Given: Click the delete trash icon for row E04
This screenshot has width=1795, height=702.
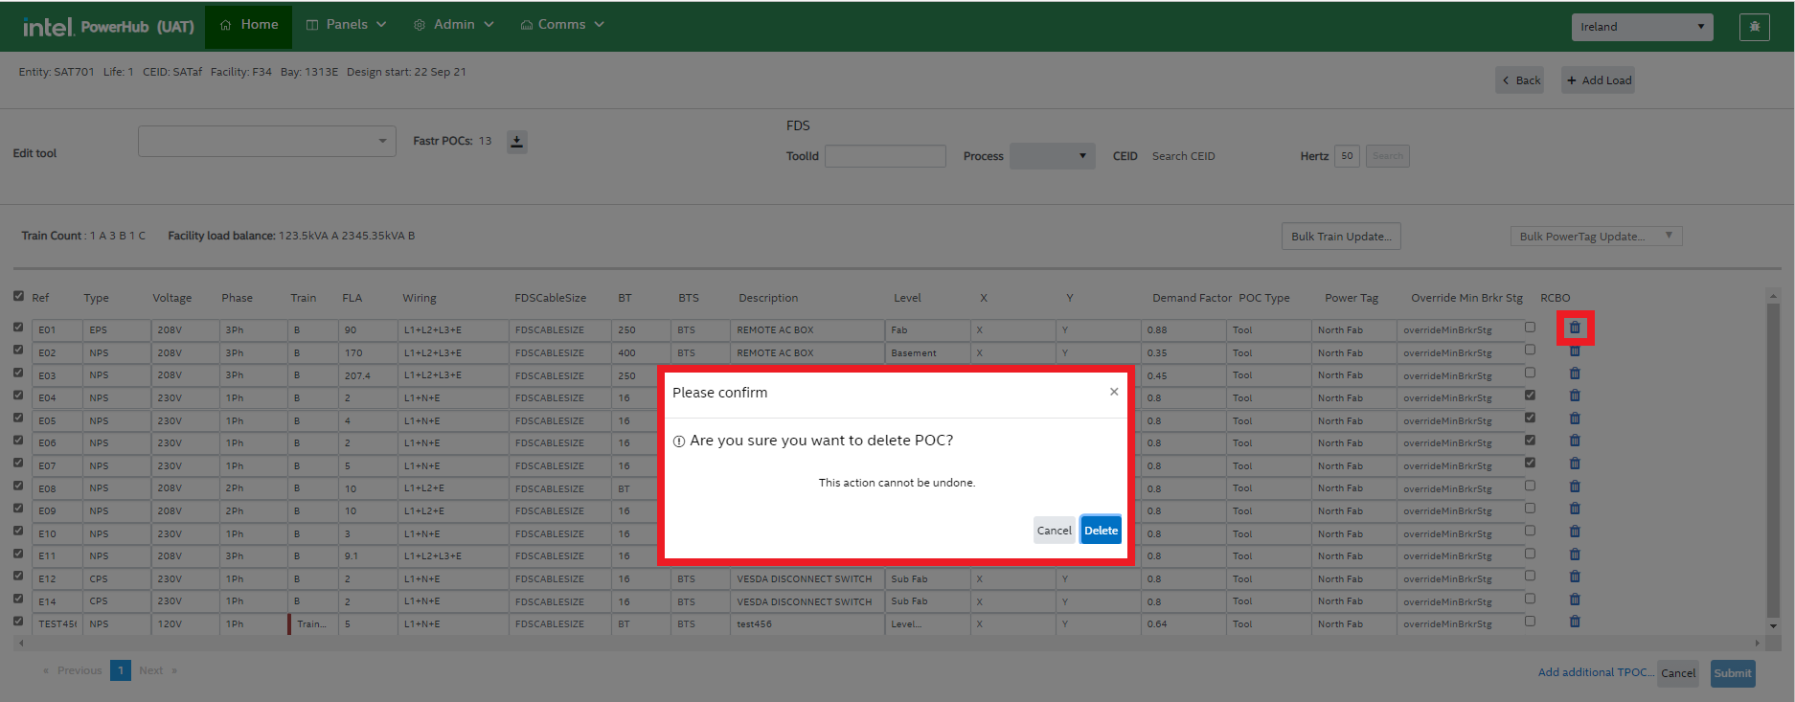Looking at the screenshot, I should (1574, 396).
